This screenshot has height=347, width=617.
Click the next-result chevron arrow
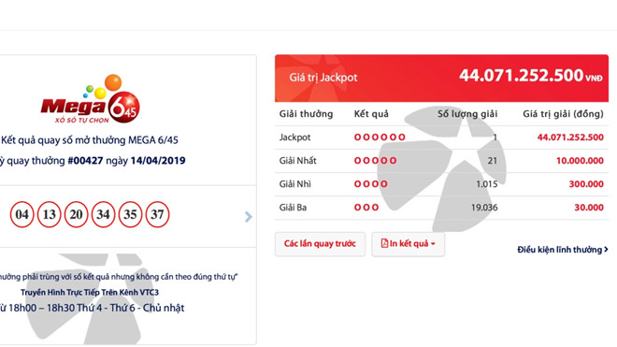(249, 217)
